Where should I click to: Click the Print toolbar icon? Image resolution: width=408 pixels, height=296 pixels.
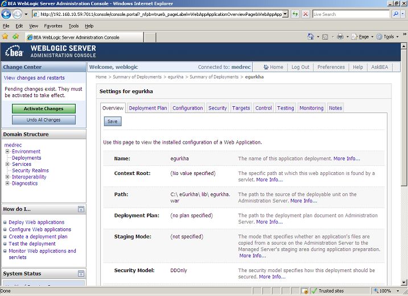point(340,36)
